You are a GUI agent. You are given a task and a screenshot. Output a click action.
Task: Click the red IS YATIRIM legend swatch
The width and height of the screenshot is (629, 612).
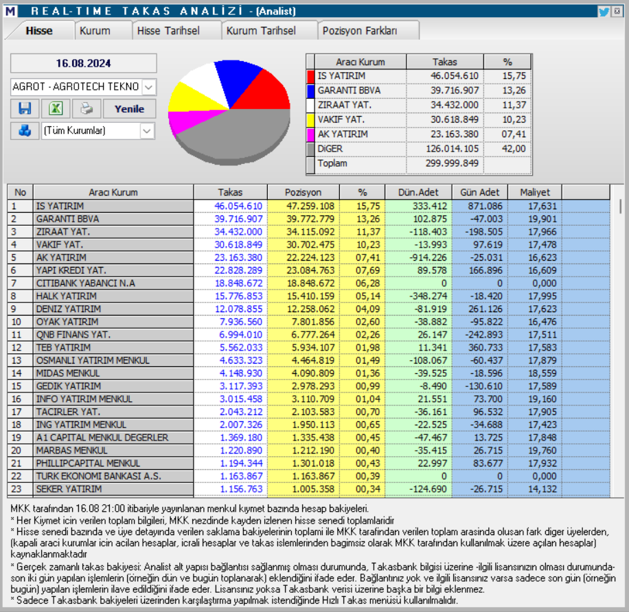[310, 76]
